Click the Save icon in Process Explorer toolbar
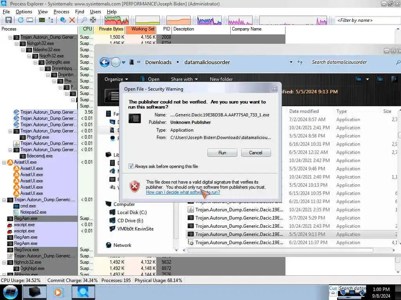 click(9, 20)
